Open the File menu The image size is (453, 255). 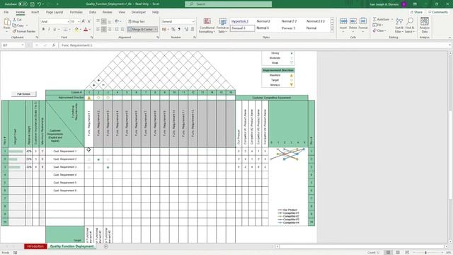point(6,12)
